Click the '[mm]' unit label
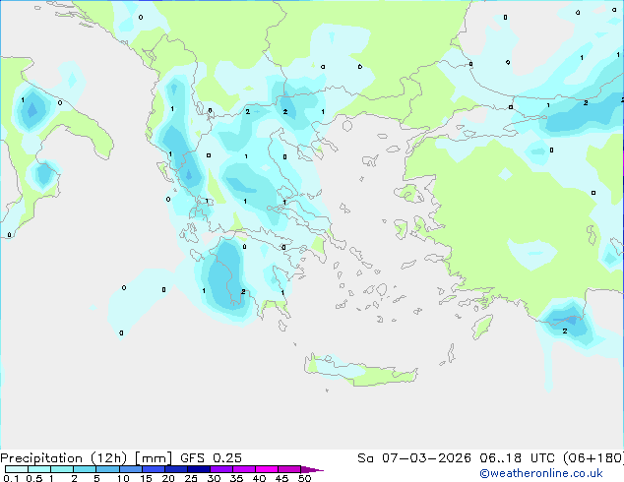Screen dimensions: 624x482 click(154, 458)
